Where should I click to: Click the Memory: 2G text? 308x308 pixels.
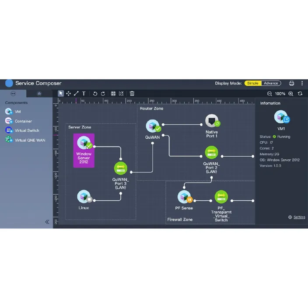[269, 154]
